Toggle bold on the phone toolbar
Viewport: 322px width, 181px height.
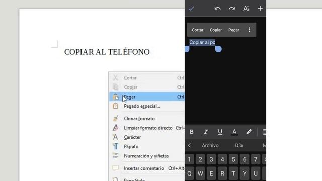click(x=192, y=132)
